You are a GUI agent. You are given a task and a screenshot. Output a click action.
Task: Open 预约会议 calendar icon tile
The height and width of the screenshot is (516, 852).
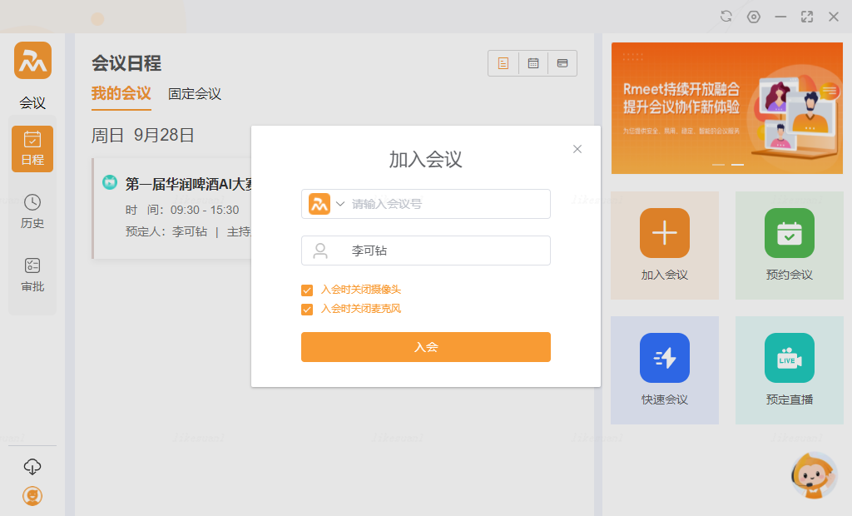tap(789, 234)
